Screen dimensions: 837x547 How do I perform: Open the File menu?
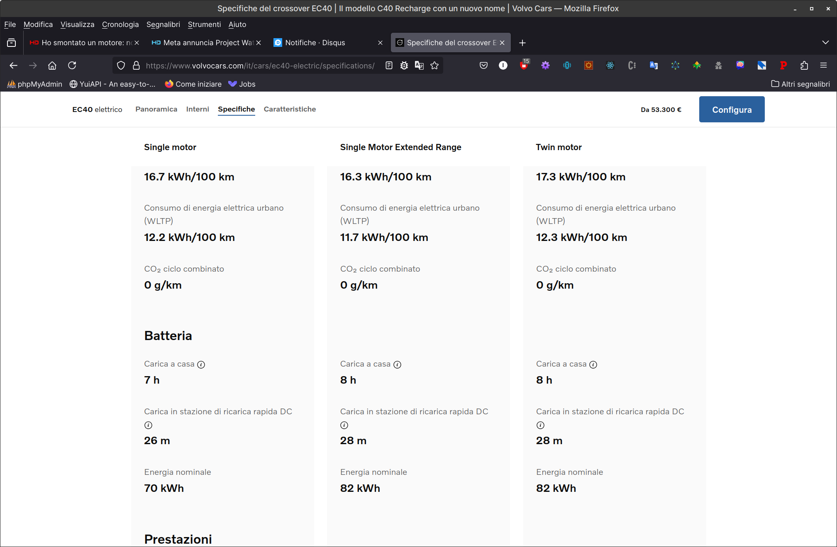10,24
